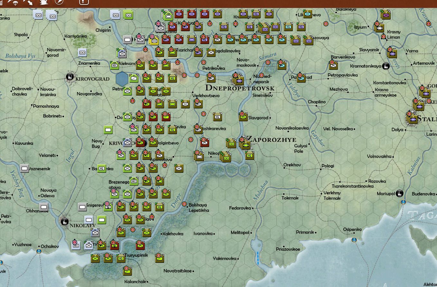Select the red counter east of Dolgintsevo
Image resolution: width=437 pixels, height=287 pixels.
pos(205,143)
